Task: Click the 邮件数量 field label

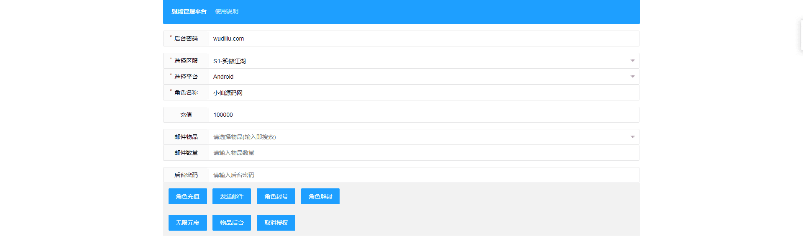Action: click(x=186, y=153)
